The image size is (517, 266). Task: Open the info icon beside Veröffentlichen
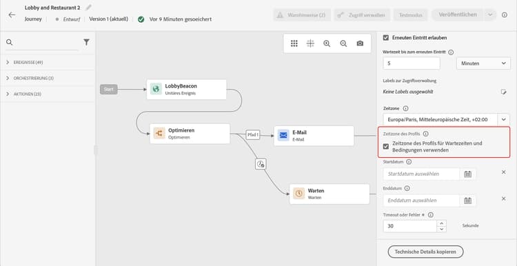pos(504,15)
